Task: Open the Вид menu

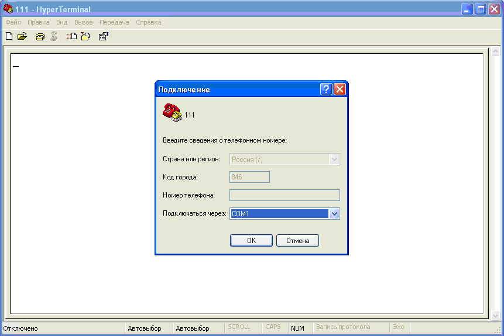Action: pyautogui.click(x=61, y=22)
